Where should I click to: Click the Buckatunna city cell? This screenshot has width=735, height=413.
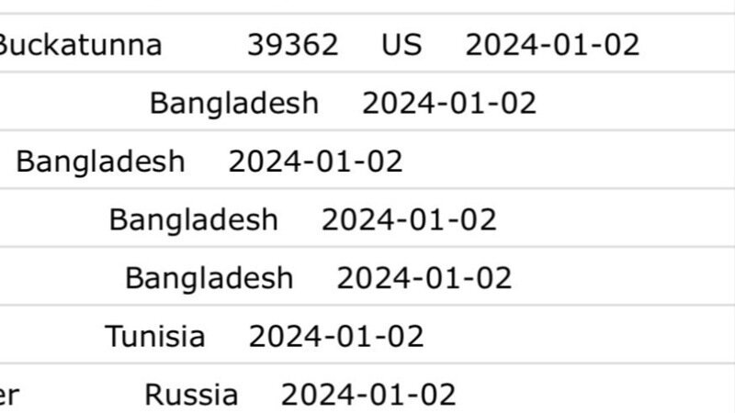tap(79, 44)
